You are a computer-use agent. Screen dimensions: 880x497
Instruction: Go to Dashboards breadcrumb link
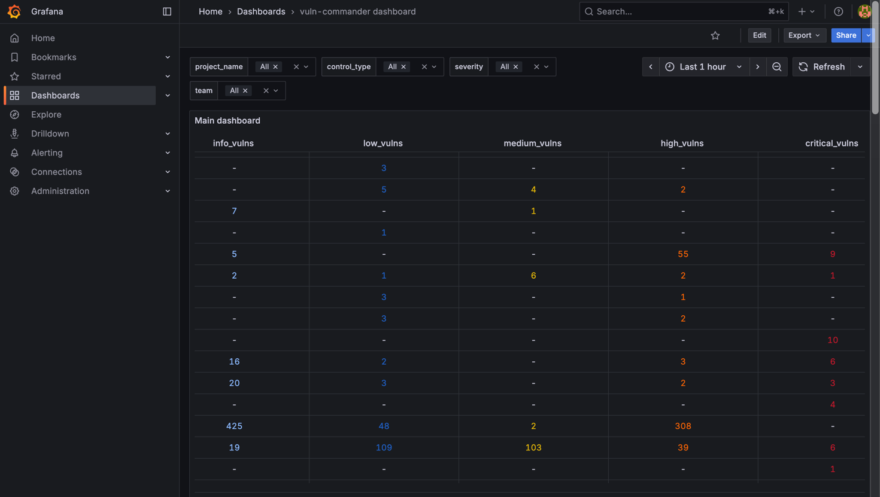tap(261, 11)
